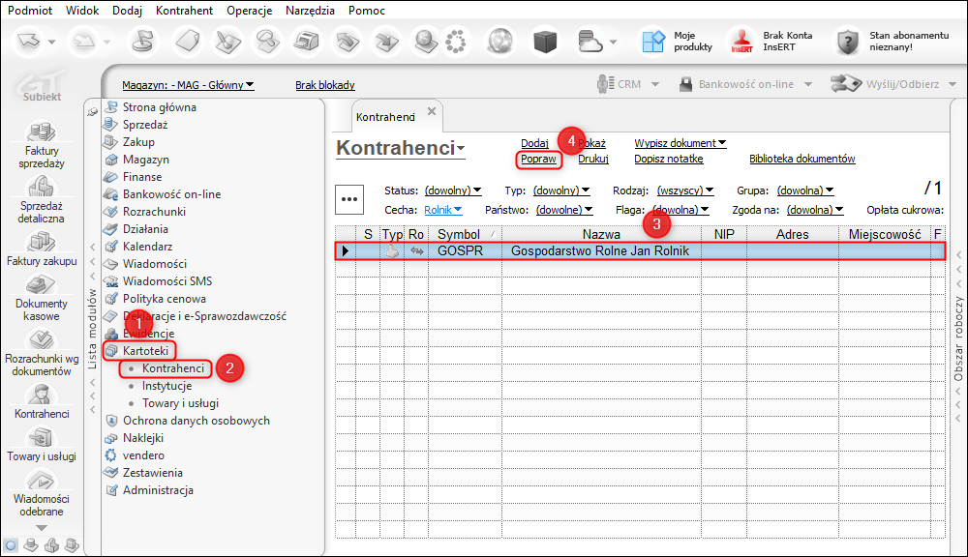This screenshot has height=557, width=968.
Task: Open Moje produkty in the top toolbar
Action: point(650,42)
